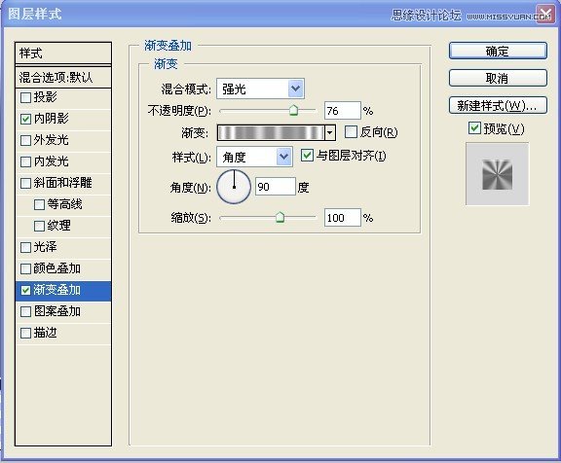Image resolution: width=561 pixels, height=463 pixels.
Task: Uncheck the 渐变叠加 gradient overlay checkbox
Action: 25,290
